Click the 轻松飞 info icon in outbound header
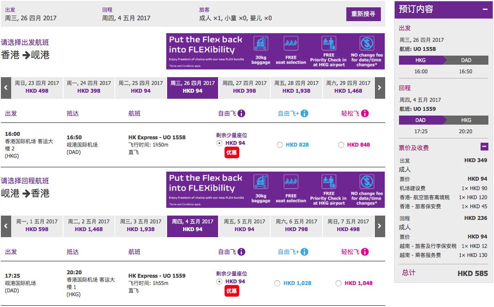 tap(365, 113)
